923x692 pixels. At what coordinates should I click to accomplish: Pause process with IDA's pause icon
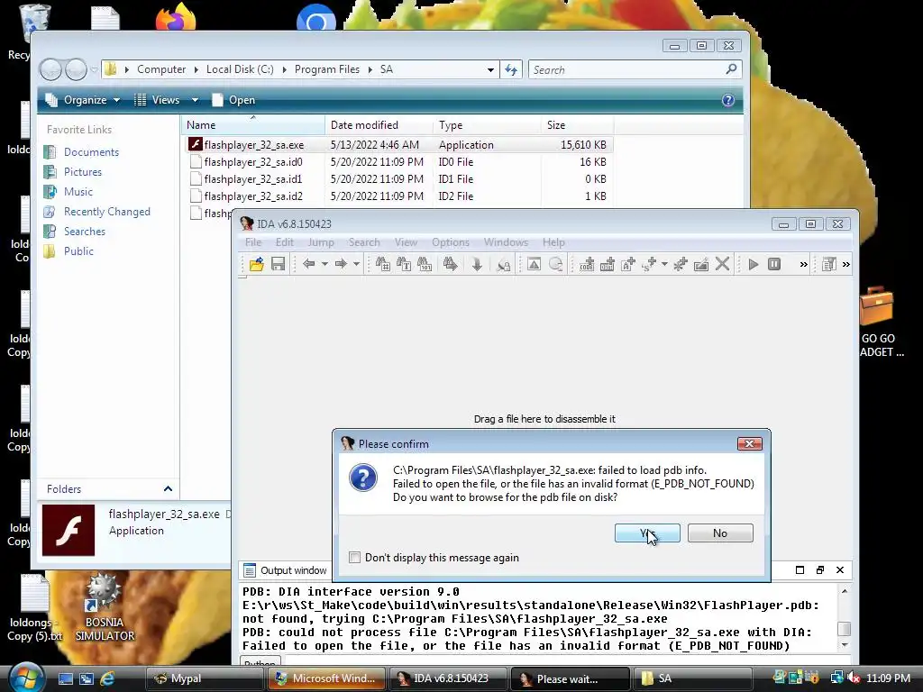(774, 264)
